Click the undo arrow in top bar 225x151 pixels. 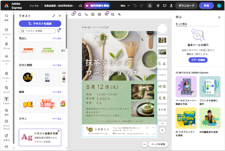coord(134,6)
